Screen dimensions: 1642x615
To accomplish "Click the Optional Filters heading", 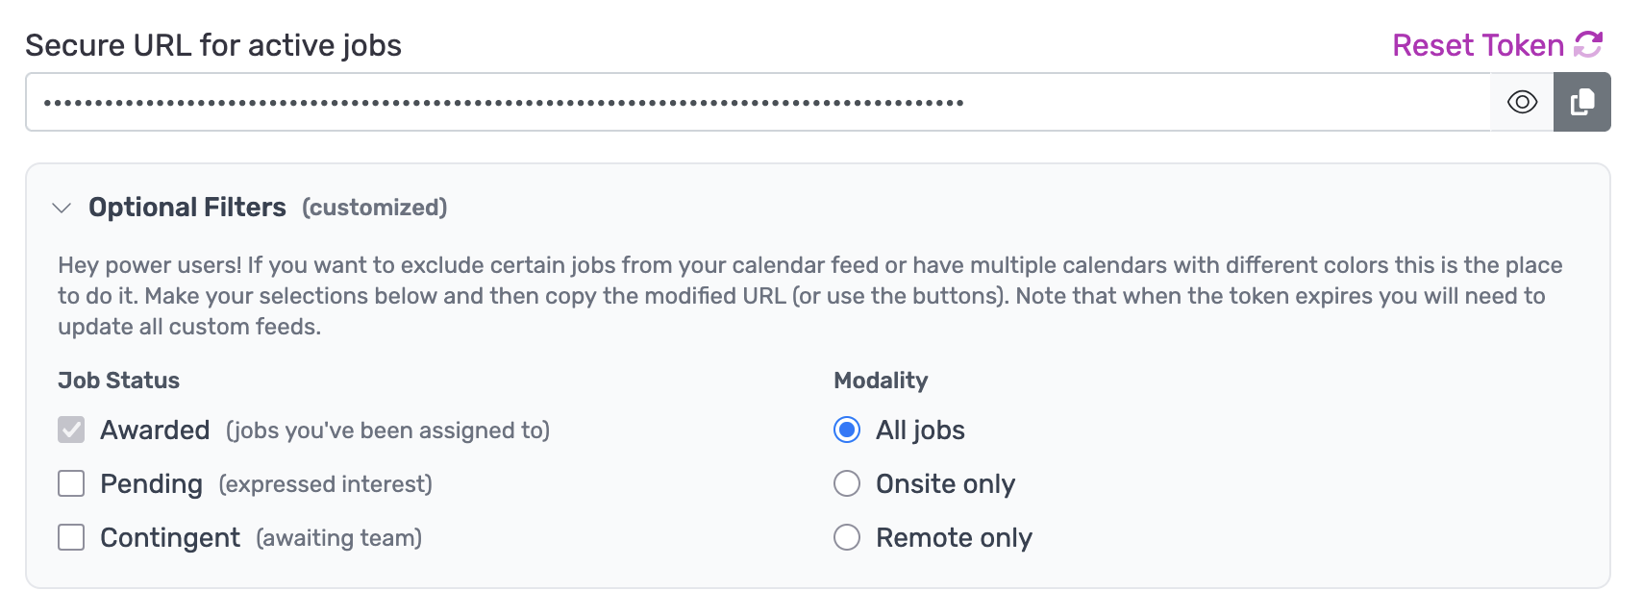I will point(187,208).
